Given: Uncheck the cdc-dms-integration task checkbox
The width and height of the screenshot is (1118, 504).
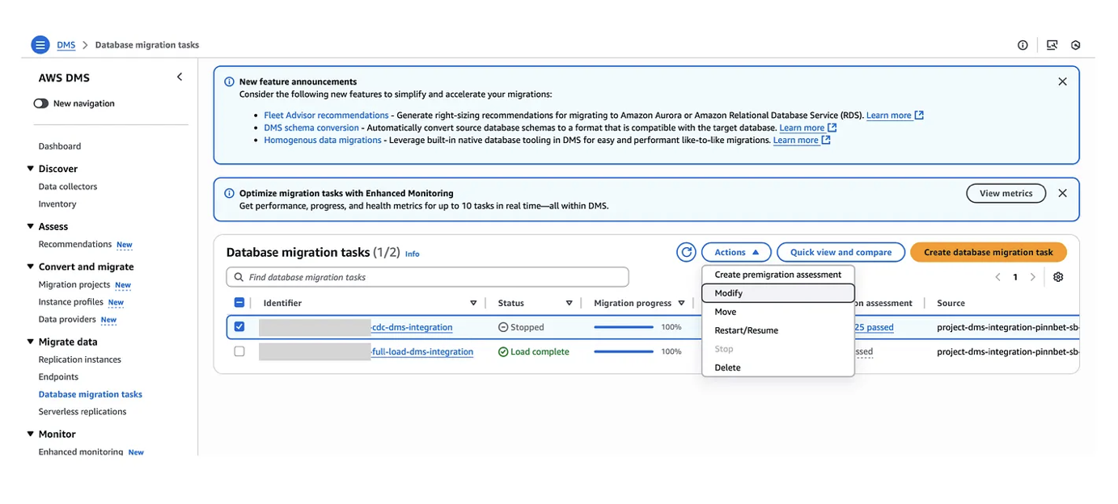Looking at the screenshot, I should [x=239, y=327].
